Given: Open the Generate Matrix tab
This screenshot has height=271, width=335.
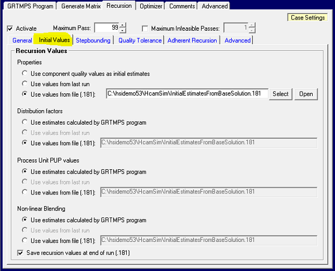Looking at the screenshot, I should point(80,6).
